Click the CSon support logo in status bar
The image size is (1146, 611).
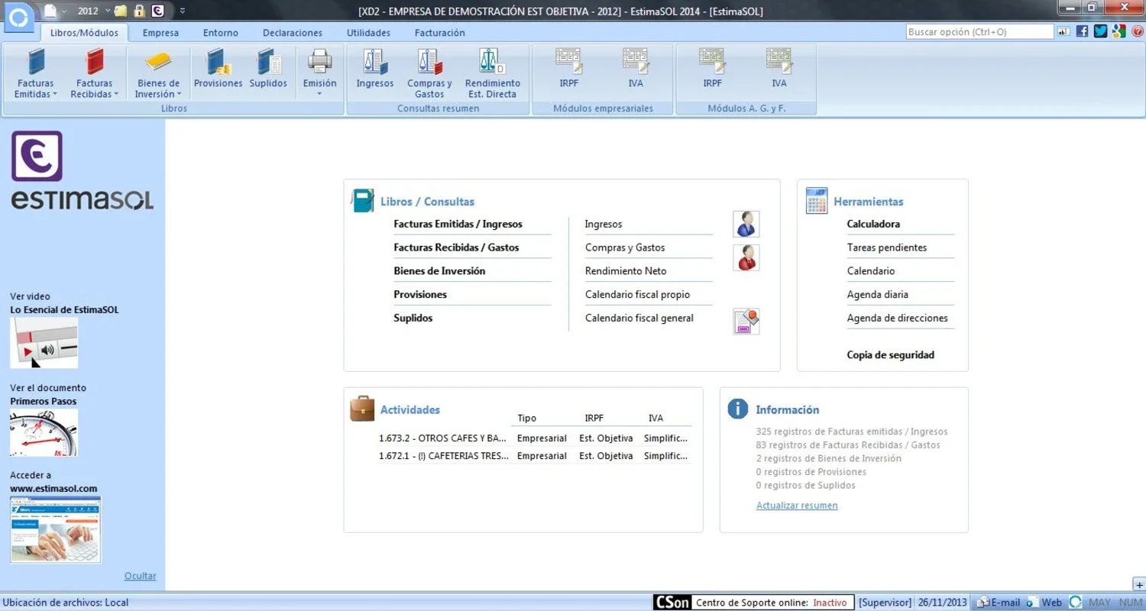tap(672, 603)
